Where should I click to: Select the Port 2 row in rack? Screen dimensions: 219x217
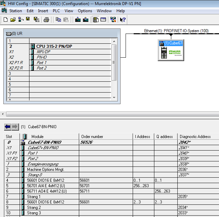tap(59, 68)
